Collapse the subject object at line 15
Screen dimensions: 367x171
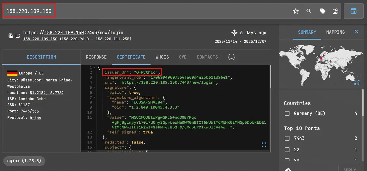point(94,147)
